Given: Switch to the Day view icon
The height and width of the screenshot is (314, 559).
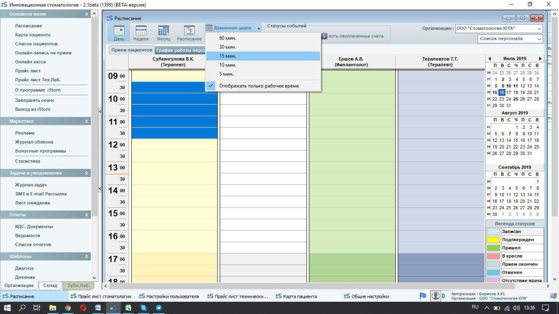Looking at the screenshot, I should point(119,33).
